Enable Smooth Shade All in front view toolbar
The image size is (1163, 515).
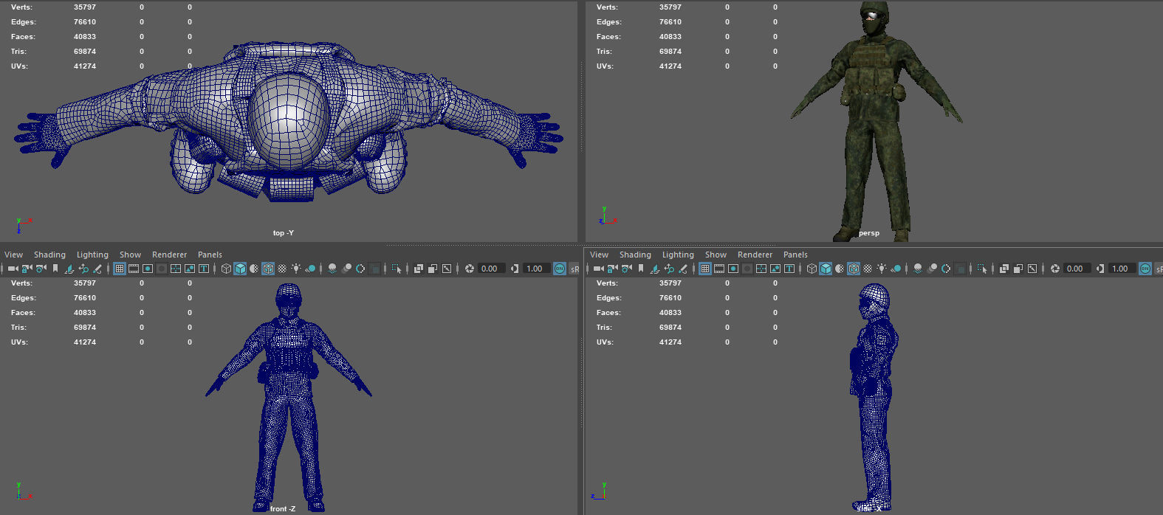(240, 269)
